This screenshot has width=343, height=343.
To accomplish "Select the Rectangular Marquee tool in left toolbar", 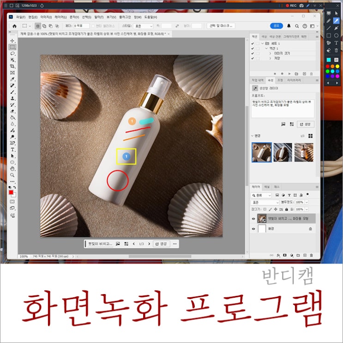I will point(12,47).
